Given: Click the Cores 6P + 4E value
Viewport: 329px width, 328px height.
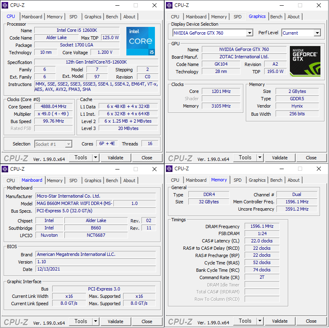Looking at the screenshot, I should [x=107, y=144].
